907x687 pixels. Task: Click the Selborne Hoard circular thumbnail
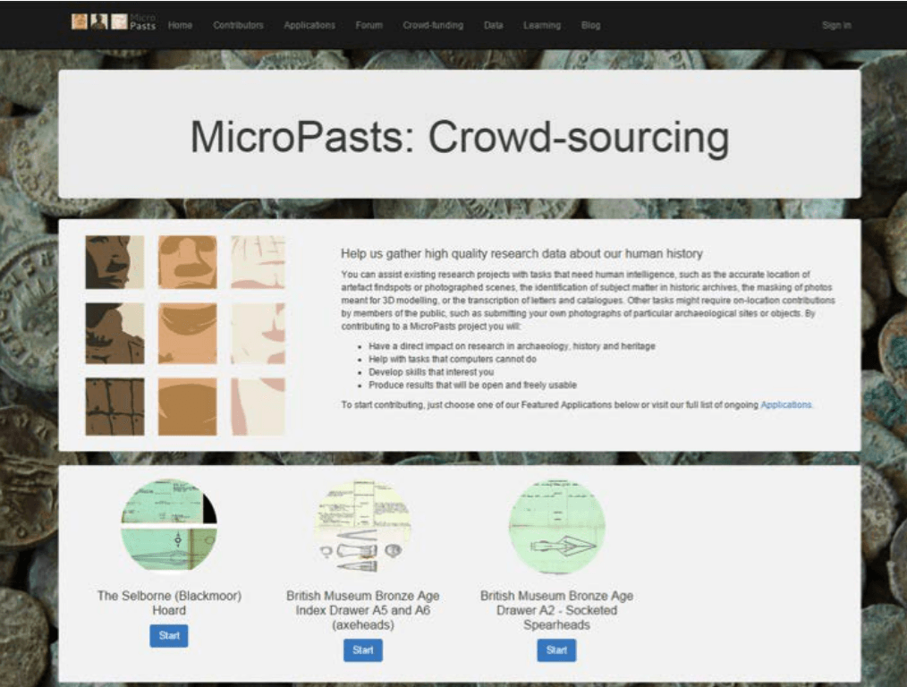pyautogui.click(x=169, y=526)
